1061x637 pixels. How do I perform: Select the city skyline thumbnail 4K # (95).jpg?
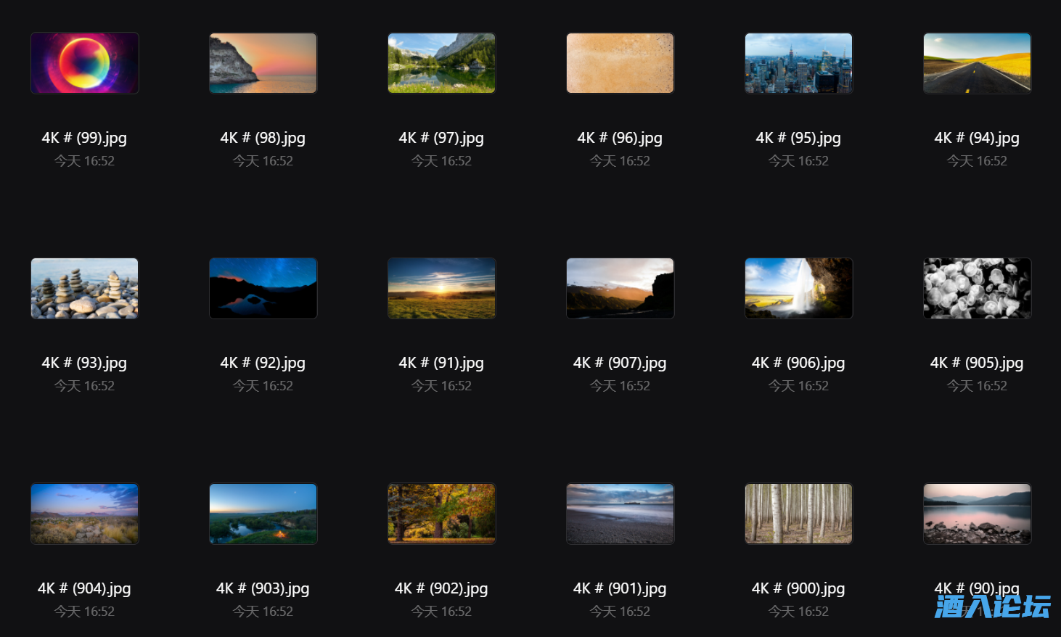798,63
